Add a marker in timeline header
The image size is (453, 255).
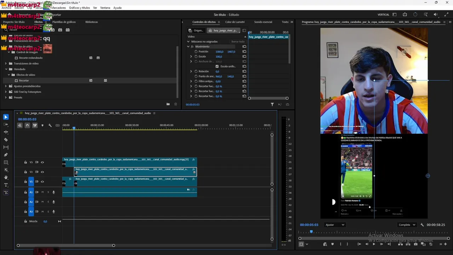(42, 125)
